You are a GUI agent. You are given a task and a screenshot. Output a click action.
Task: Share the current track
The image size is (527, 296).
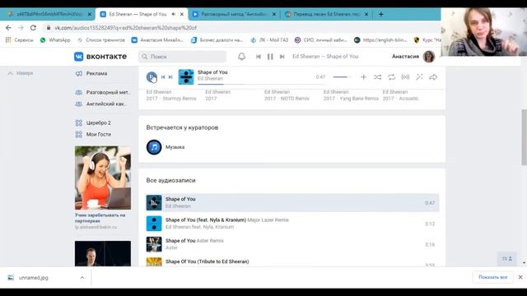point(433,77)
